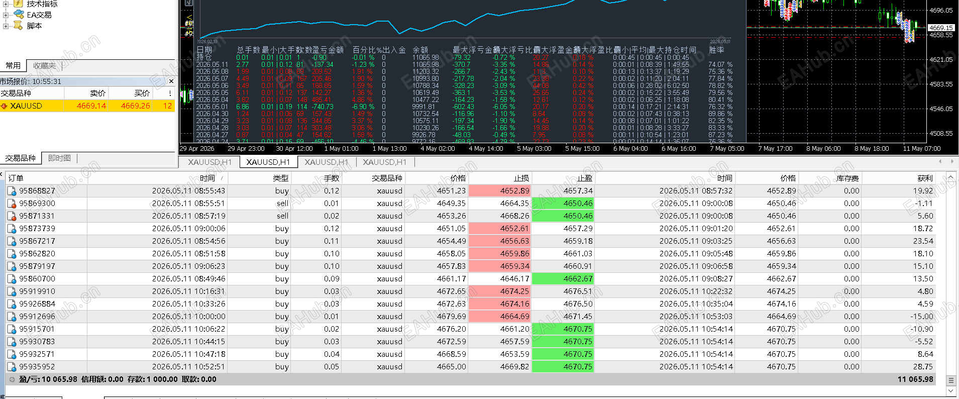Click the order icon for 95867217
This screenshot has height=399, width=959.
(x=12, y=241)
